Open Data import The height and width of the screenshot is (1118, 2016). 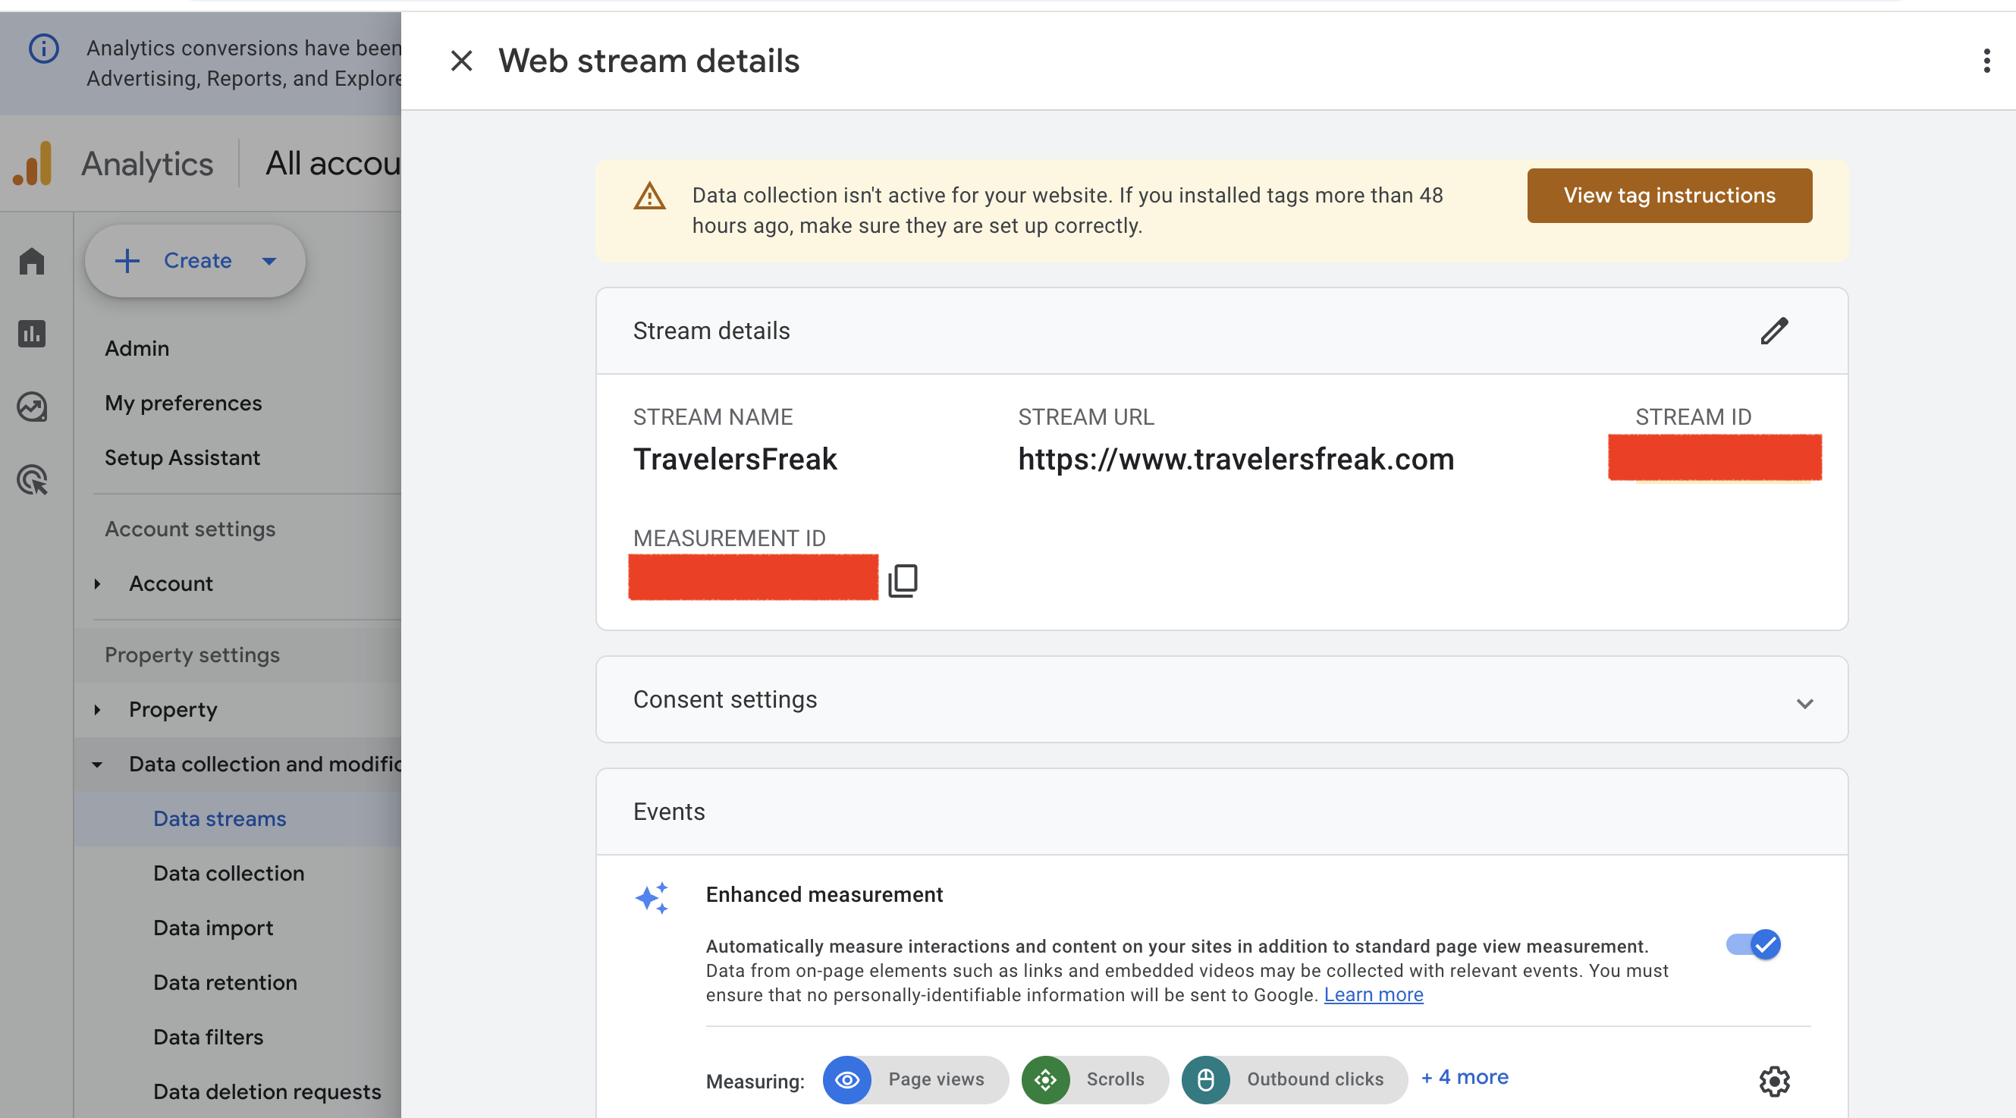coord(213,928)
